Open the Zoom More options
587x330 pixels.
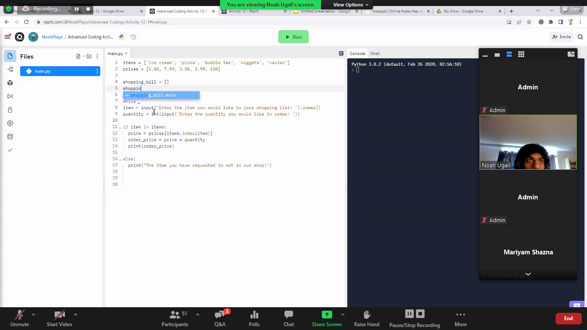461,319
